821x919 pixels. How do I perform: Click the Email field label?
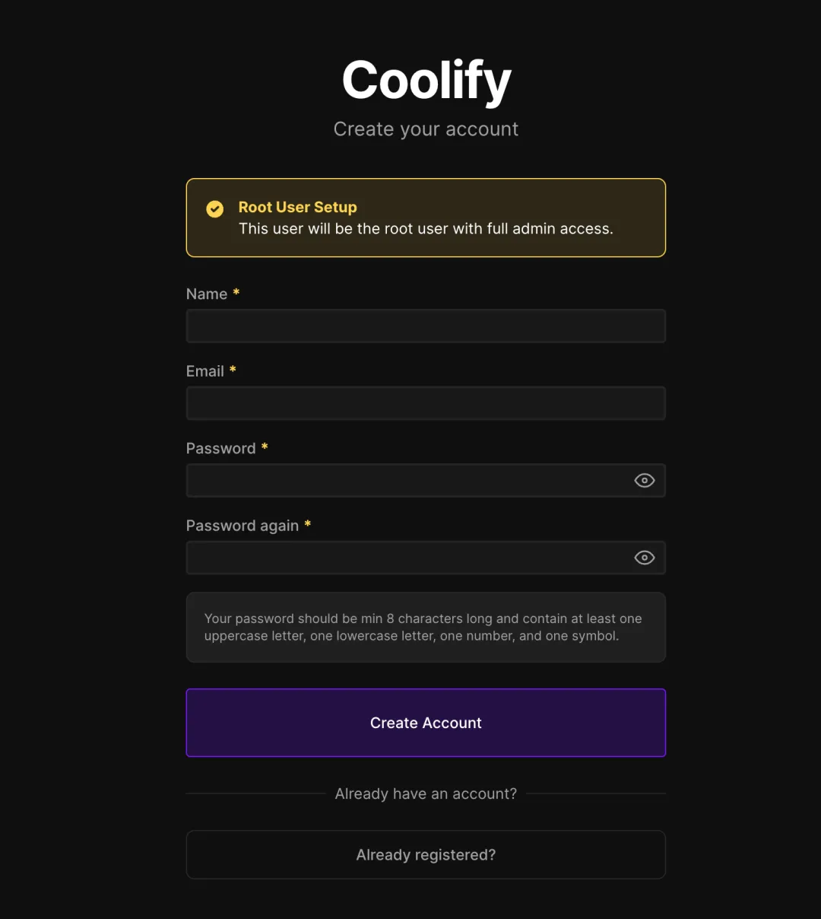coord(205,371)
